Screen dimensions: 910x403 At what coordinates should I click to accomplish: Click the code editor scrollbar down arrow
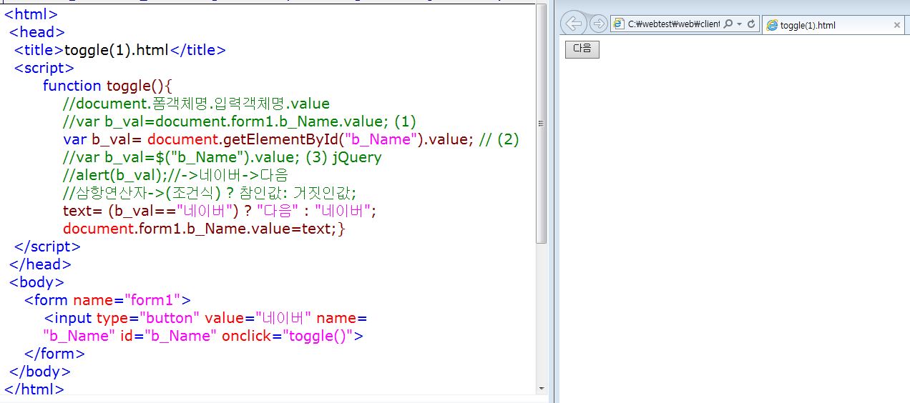point(542,389)
